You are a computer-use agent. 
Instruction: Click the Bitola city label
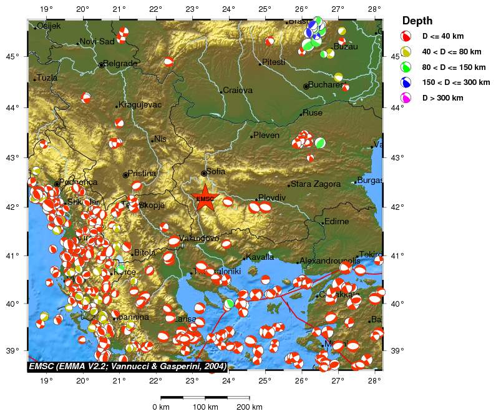[145, 252]
